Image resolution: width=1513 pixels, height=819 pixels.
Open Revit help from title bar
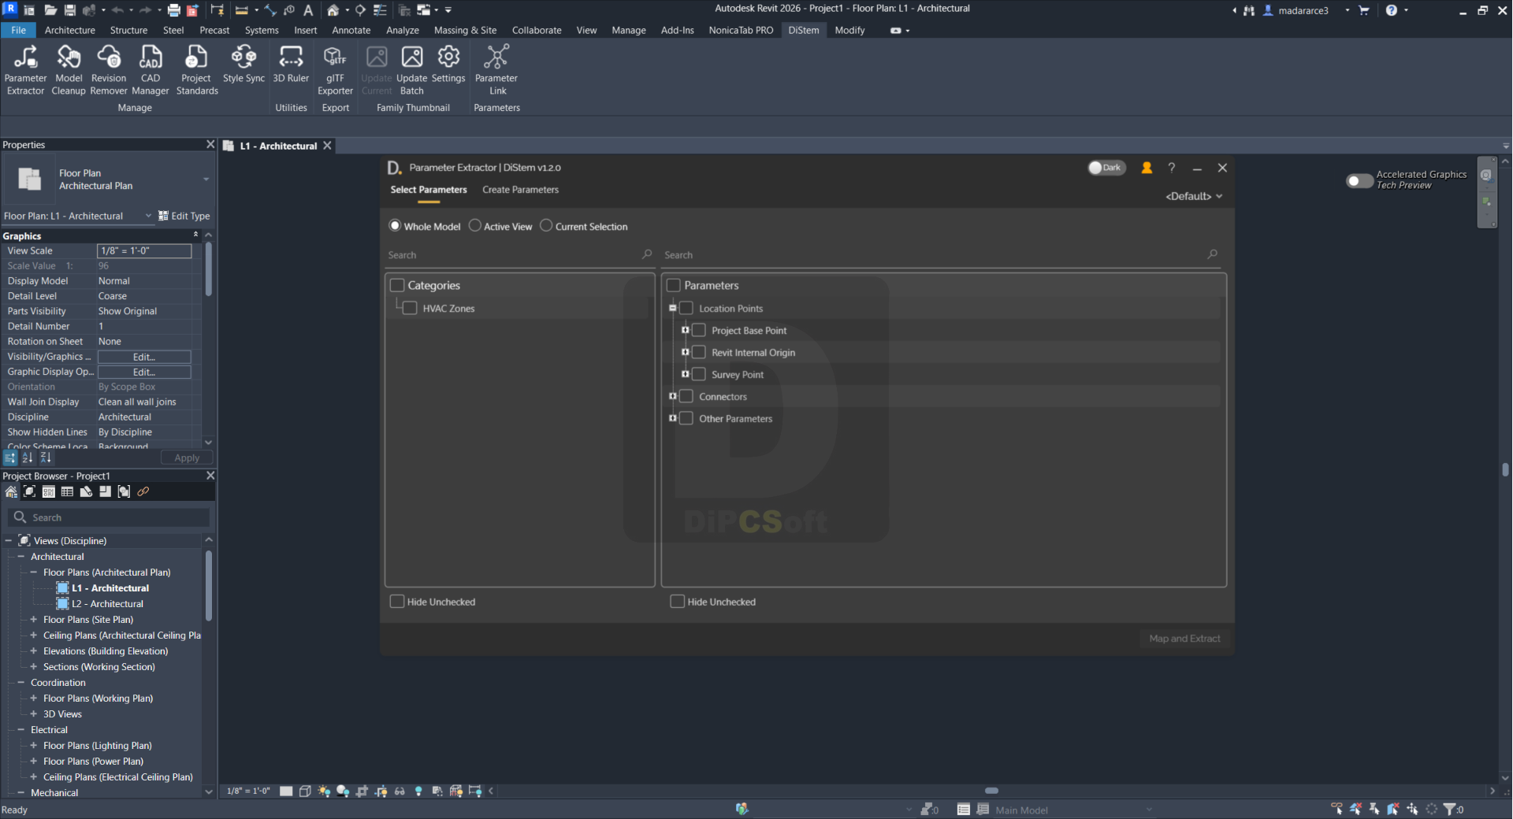coord(1392,10)
